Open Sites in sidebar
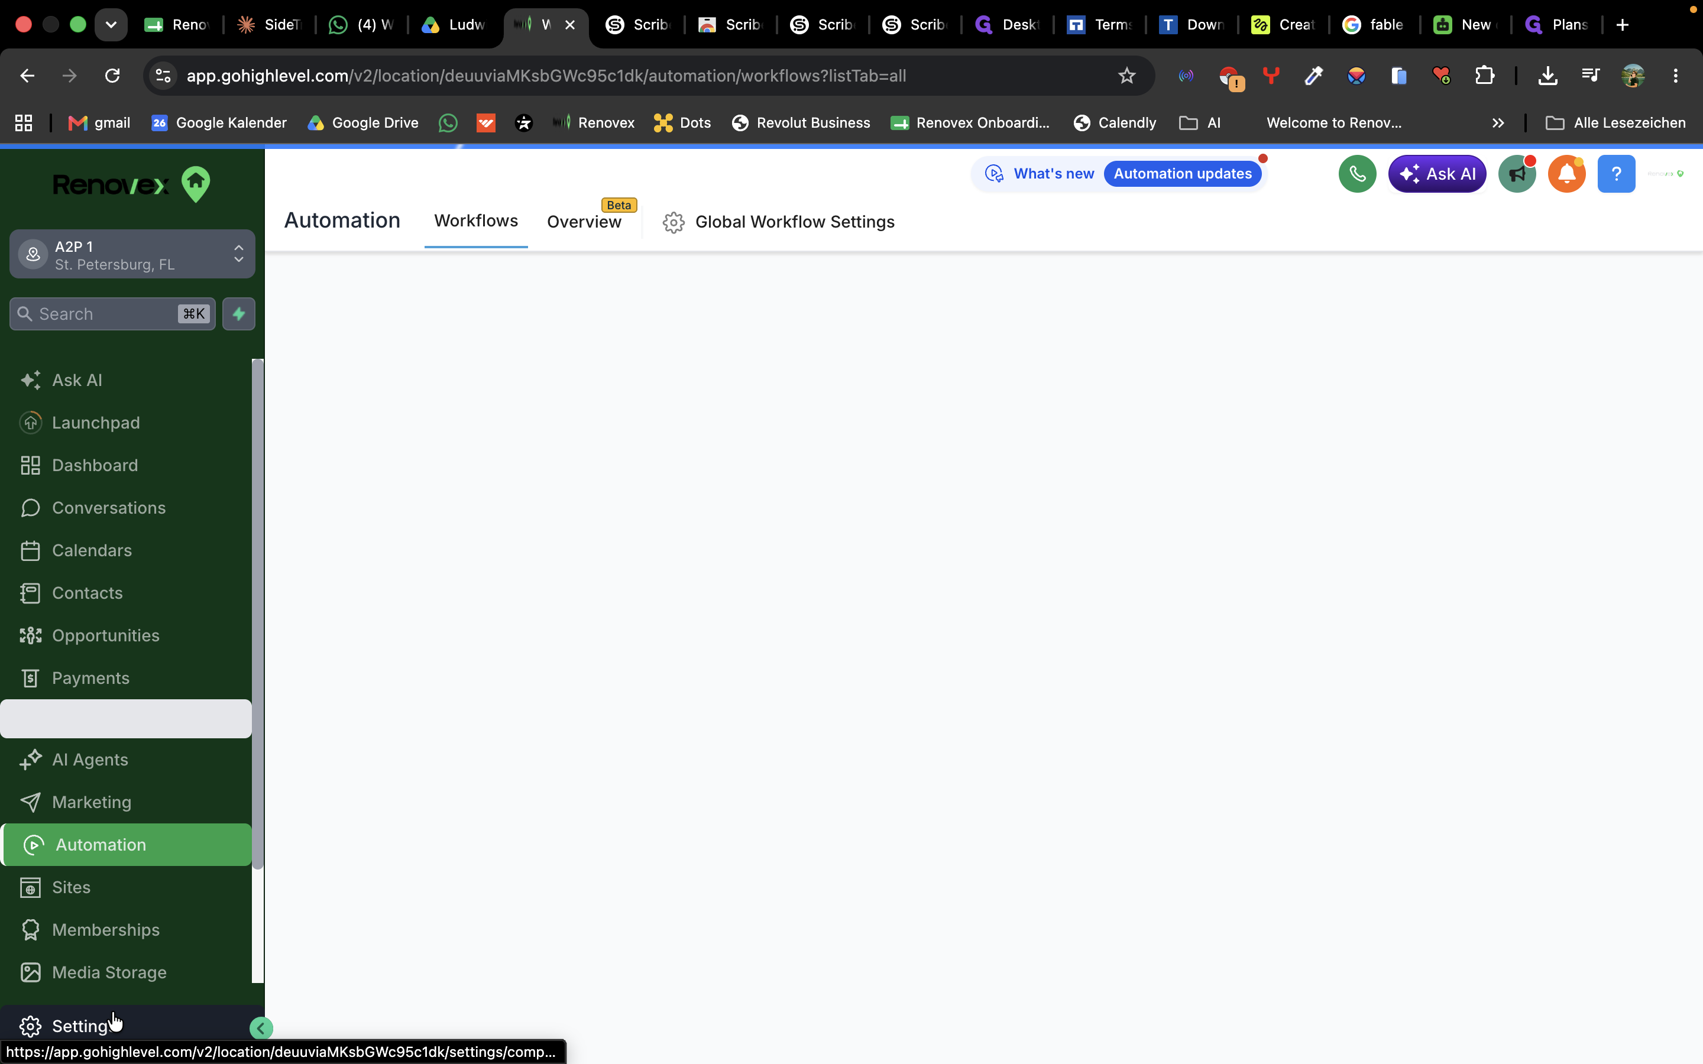1703x1064 pixels. click(x=125, y=887)
